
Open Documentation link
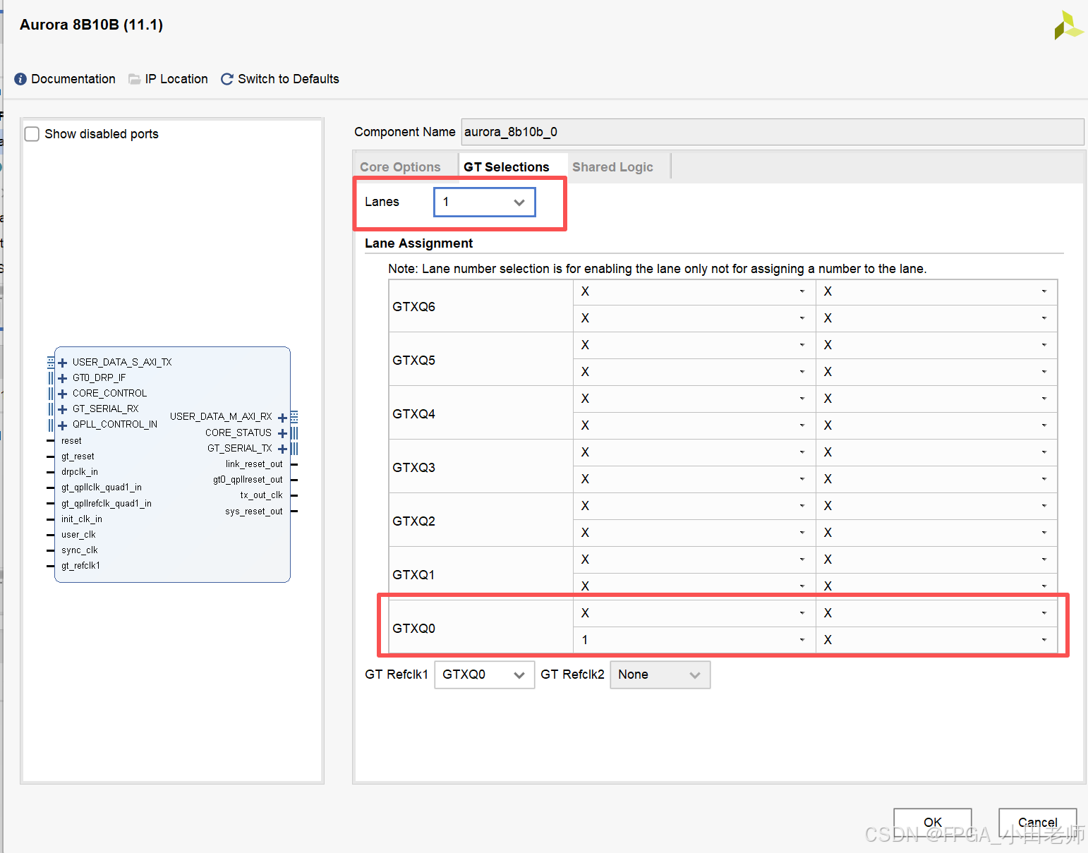(x=73, y=79)
